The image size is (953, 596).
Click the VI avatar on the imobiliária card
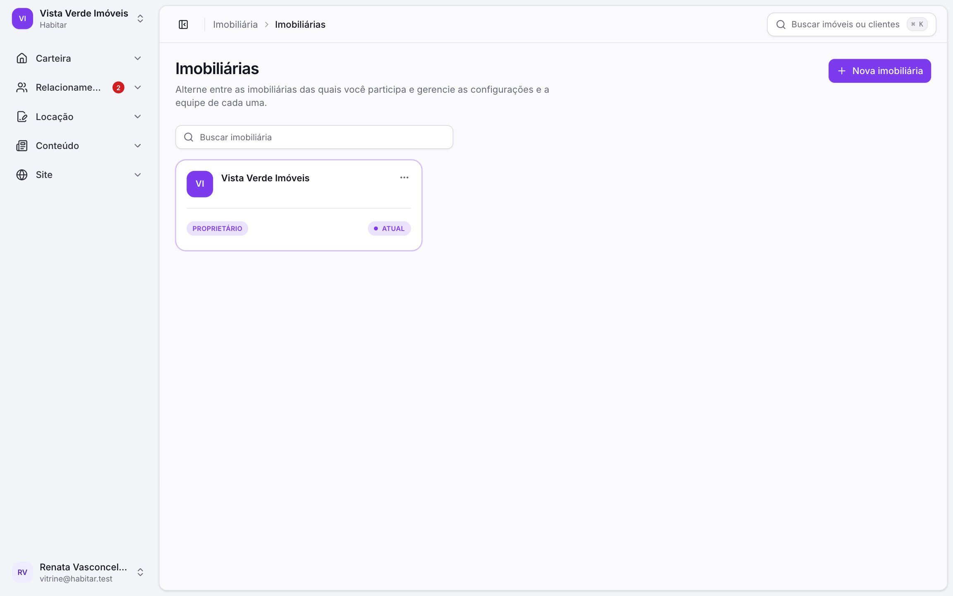[x=200, y=184]
